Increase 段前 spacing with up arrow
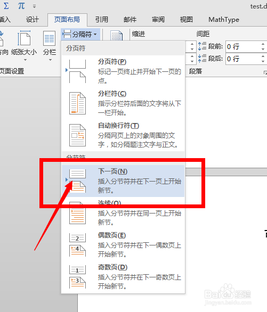Screen dimensions: 267x312 point(263,44)
